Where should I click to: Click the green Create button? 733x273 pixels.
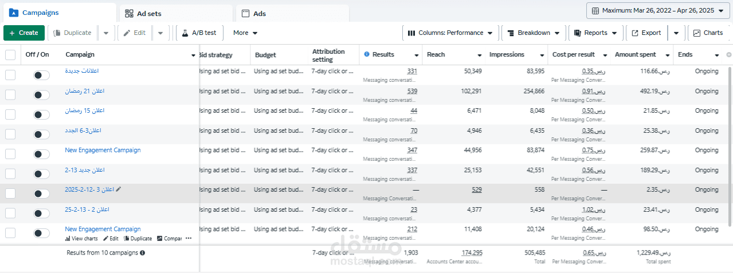(23, 33)
